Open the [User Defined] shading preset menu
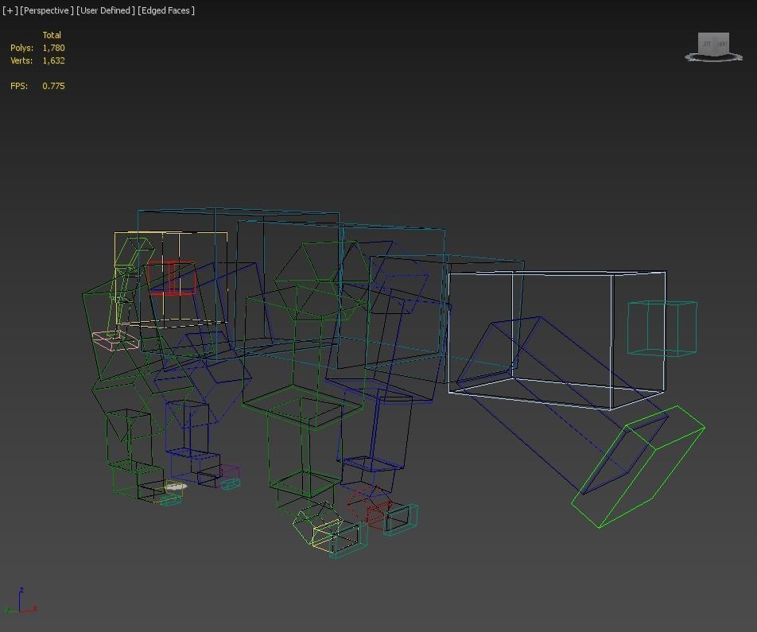Viewport: 757px width, 632px height. 106,10
